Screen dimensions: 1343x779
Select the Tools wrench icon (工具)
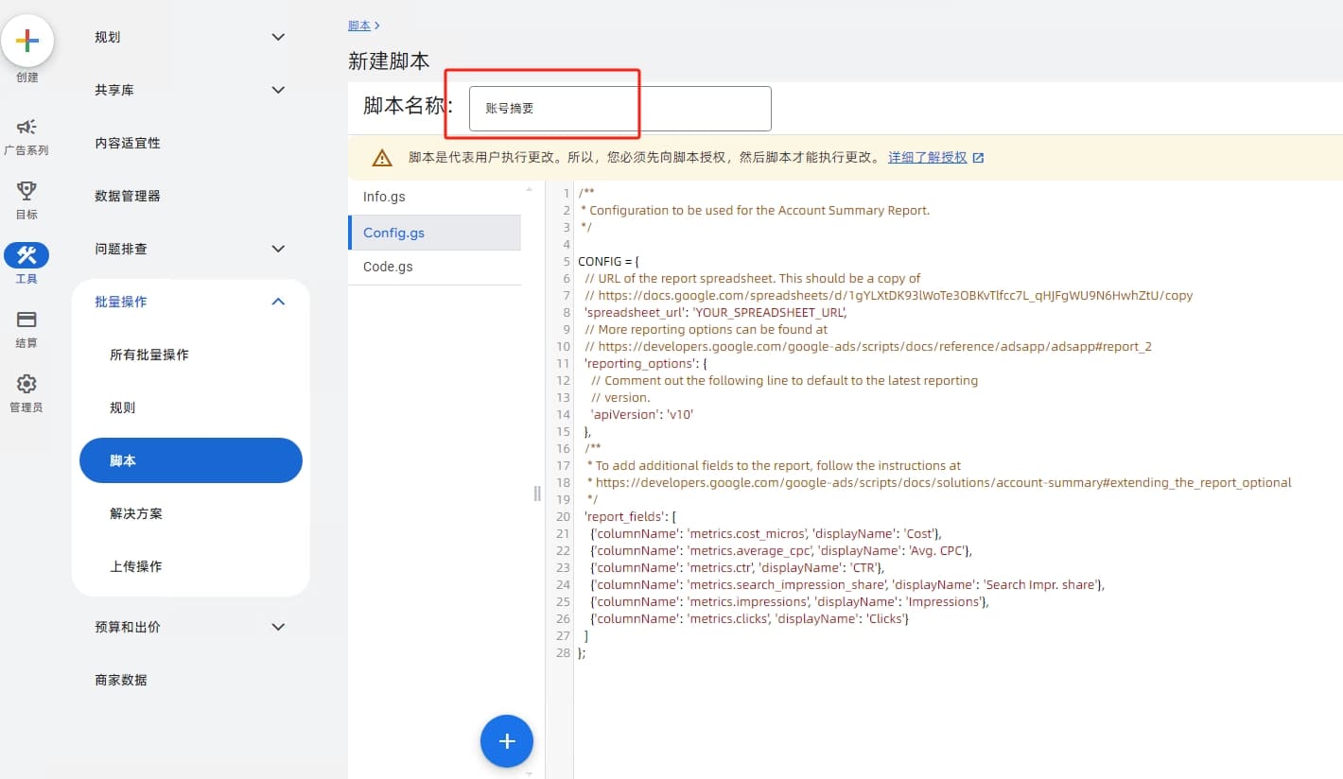coord(26,255)
